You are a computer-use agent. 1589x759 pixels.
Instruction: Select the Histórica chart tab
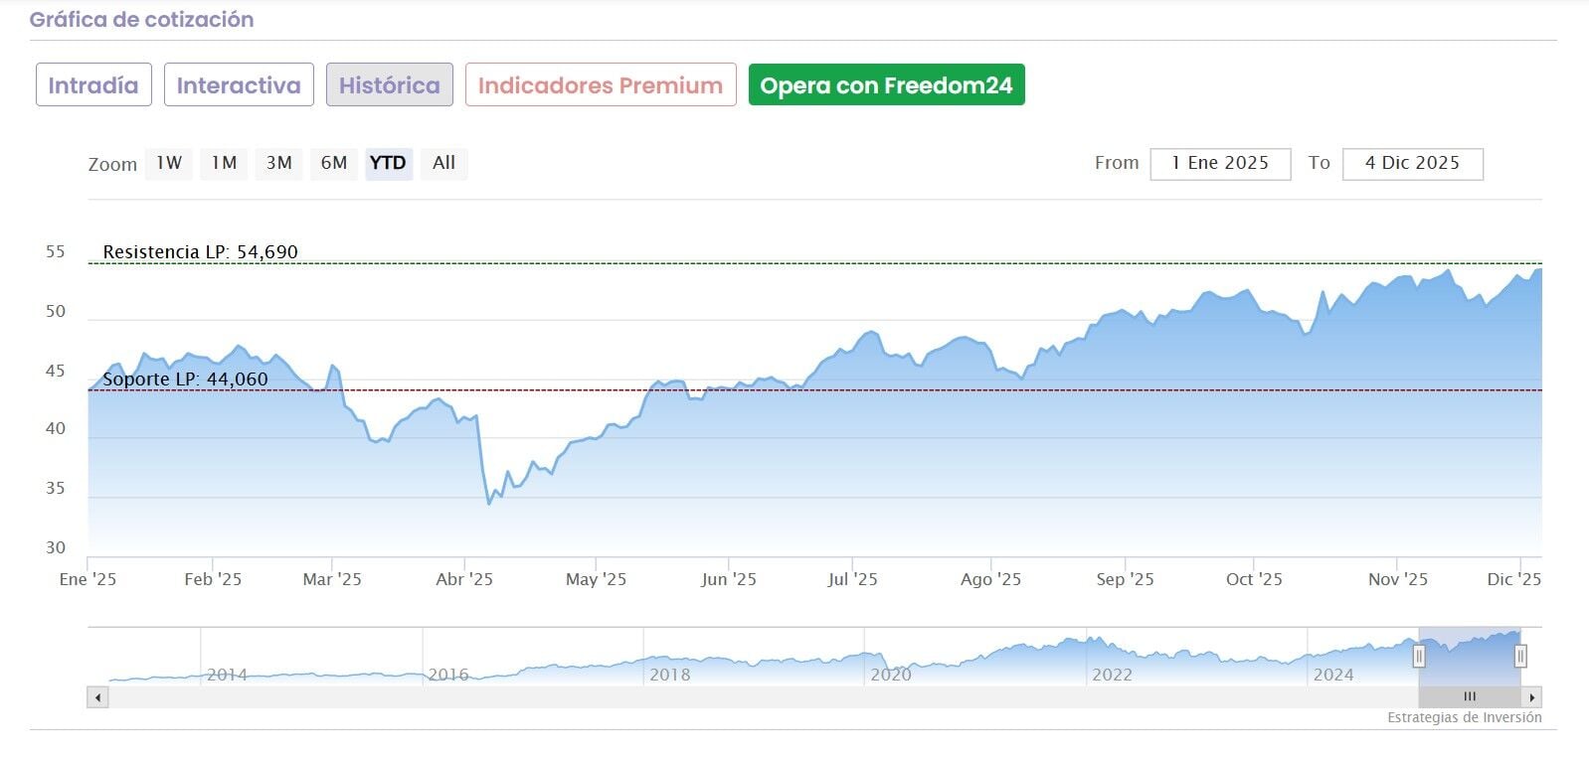(x=390, y=85)
